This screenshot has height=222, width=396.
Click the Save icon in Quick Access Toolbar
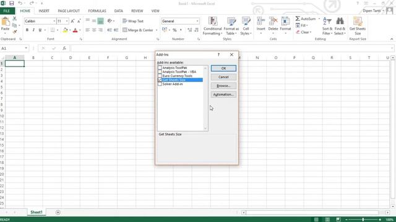click(12, 3)
